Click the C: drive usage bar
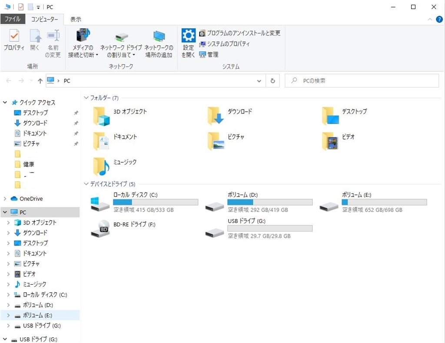The height and width of the screenshot is (343, 445). [156, 202]
